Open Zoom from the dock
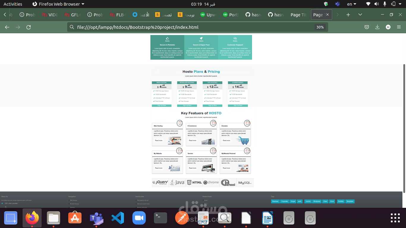Screen dimensions: 406x228 pos(139,218)
